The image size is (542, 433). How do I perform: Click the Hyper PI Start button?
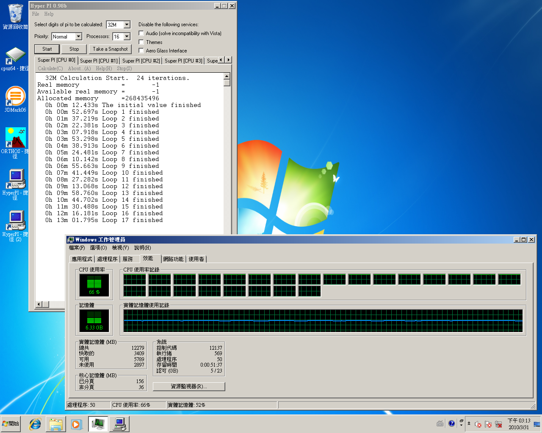[x=47, y=49]
